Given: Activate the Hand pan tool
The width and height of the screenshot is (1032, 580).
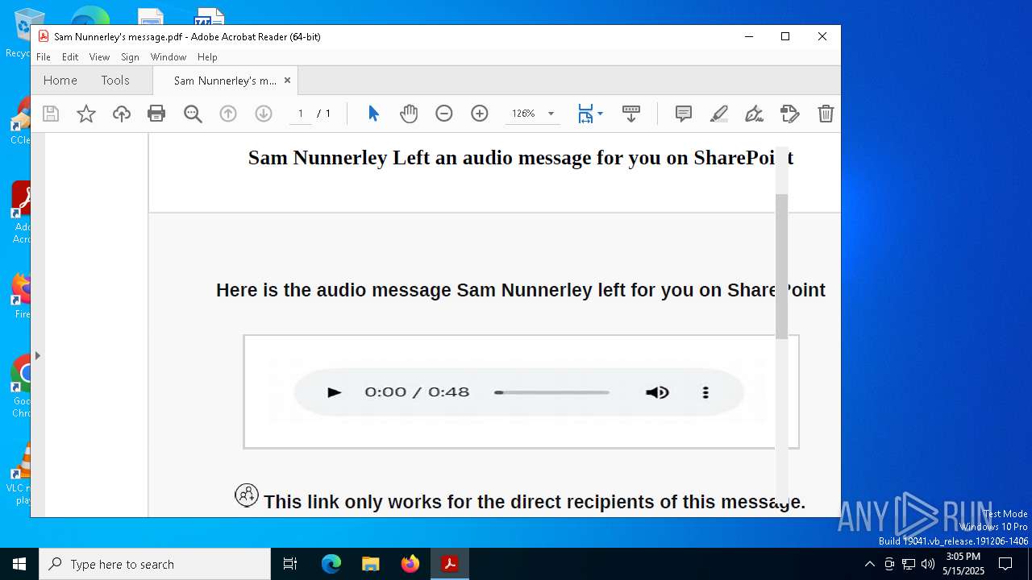Looking at the screenshot, I should coord(409,114).
